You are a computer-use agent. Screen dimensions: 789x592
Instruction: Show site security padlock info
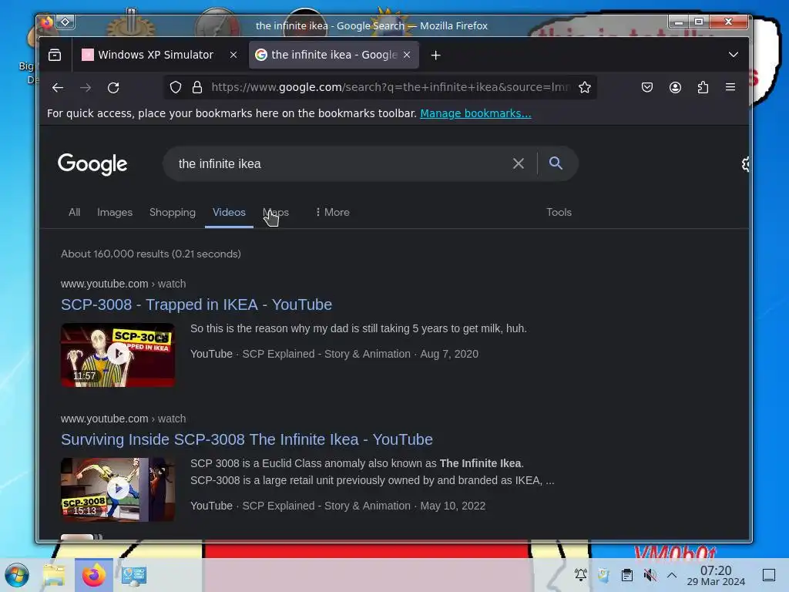pyautogui.click(x=197, y=87)
